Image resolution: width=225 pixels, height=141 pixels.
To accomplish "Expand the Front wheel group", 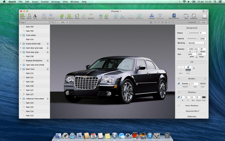I will [21, 35].
